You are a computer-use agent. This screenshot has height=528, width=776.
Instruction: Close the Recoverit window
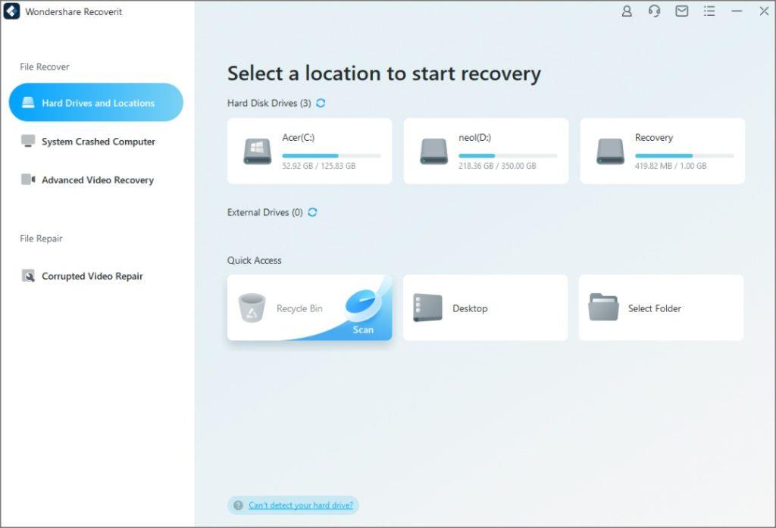pos(764,11)
